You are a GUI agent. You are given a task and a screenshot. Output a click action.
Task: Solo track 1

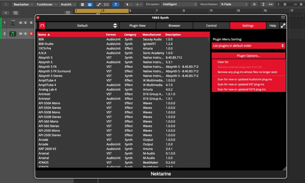[25, 23]
